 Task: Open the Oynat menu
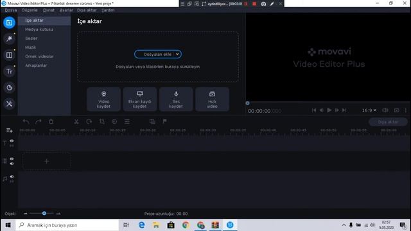point(49,10)
